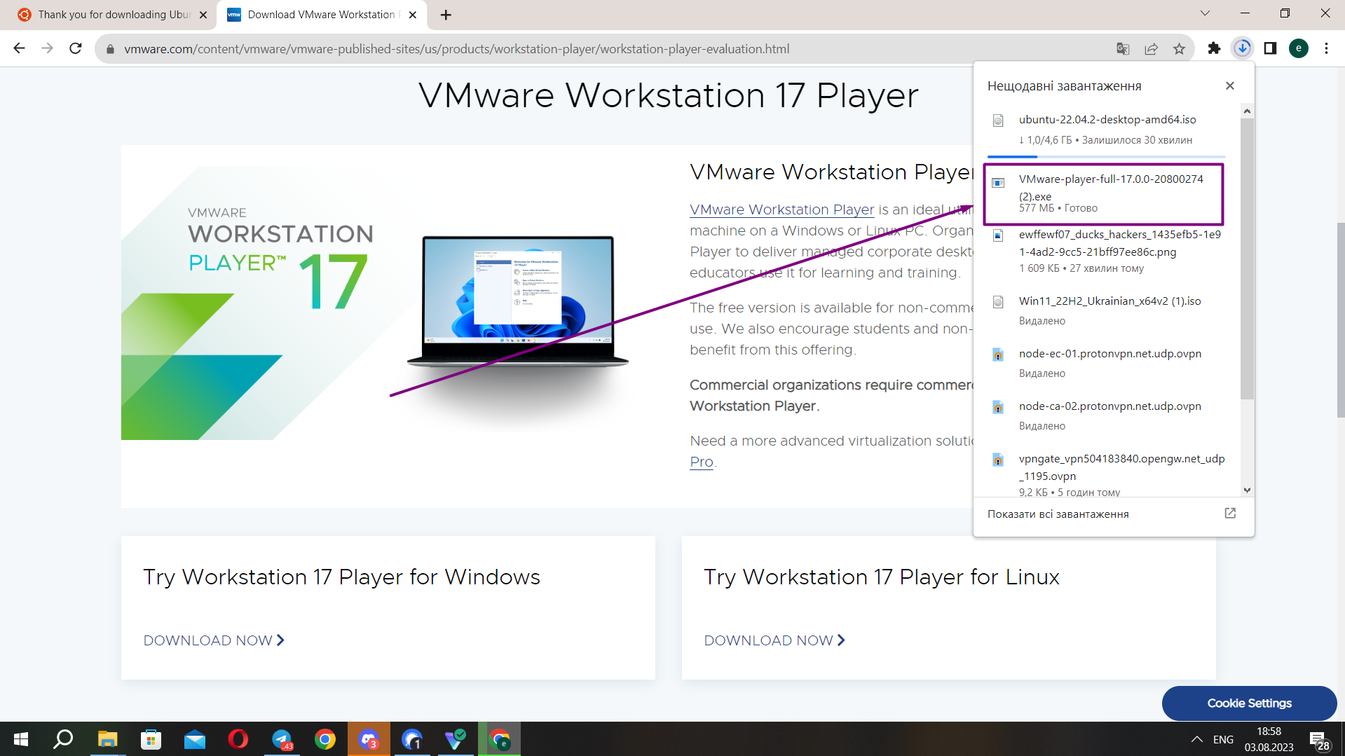Viewport: 1345px width, 756px height.
Task: Click the ducks_hackers PNG file icon
Action: [998, 235]
